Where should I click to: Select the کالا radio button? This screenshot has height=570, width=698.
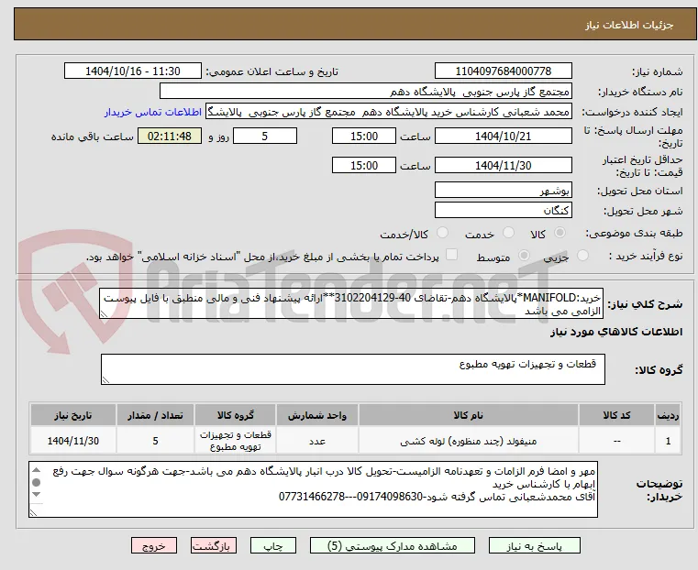tap(560, 233)
